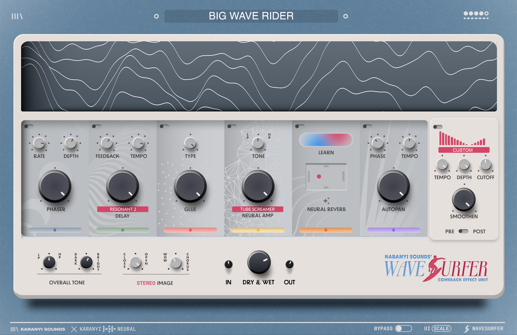Open the Big Wave Rider preset menu

251,16
